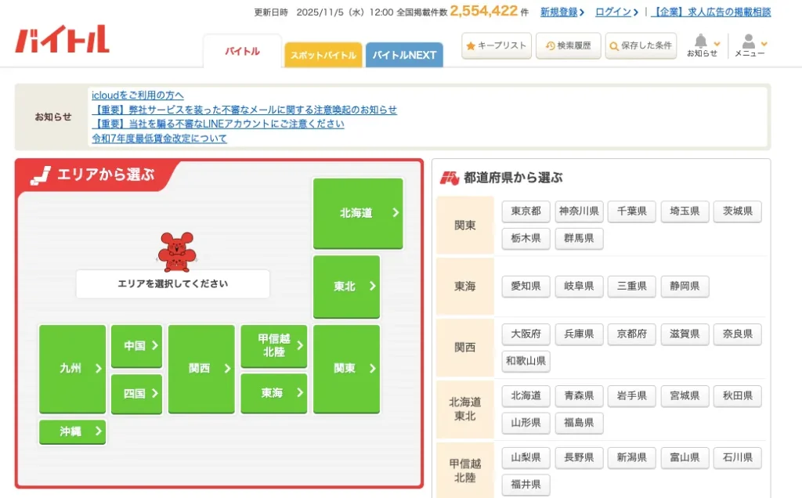Choose 大阪府 prefecture button
This screenshot has height=498, width=802.
point(526,334)
